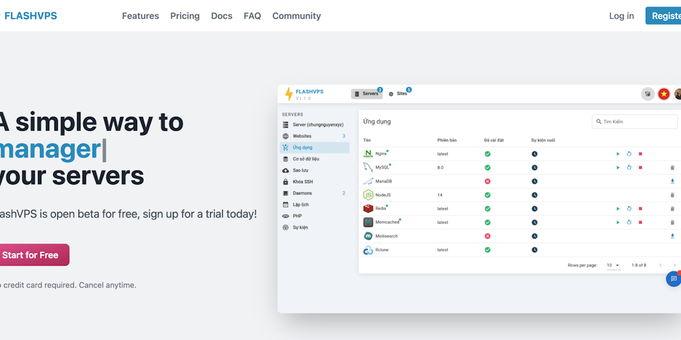Click the FLASHVPS logo in header
Screen dimensions: 681x340
pyautogui.click(x=29, y=16)
